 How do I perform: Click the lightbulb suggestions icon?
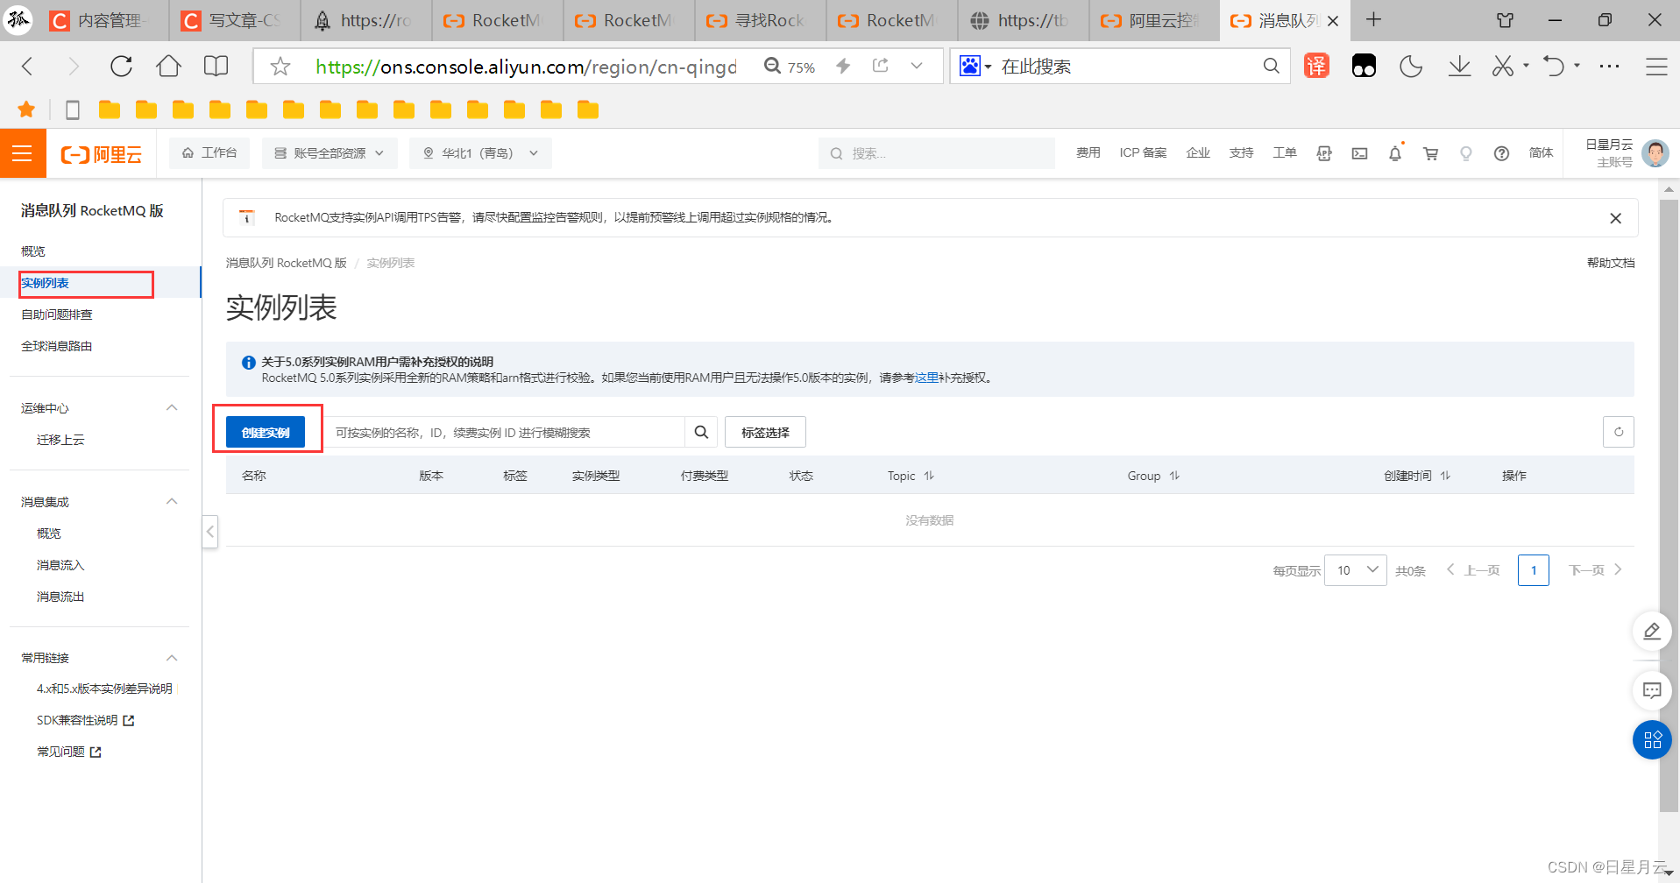coord(1466,153)
